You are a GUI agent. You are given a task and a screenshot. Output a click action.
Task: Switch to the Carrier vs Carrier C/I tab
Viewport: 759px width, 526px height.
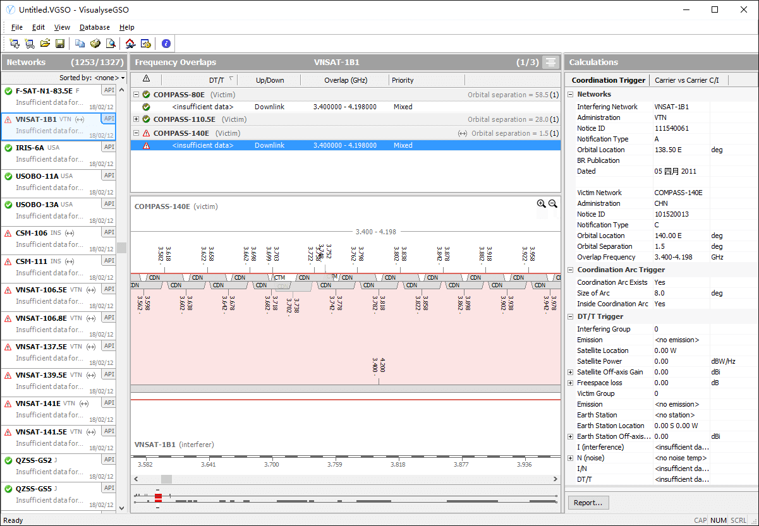[x=688, y=80]
